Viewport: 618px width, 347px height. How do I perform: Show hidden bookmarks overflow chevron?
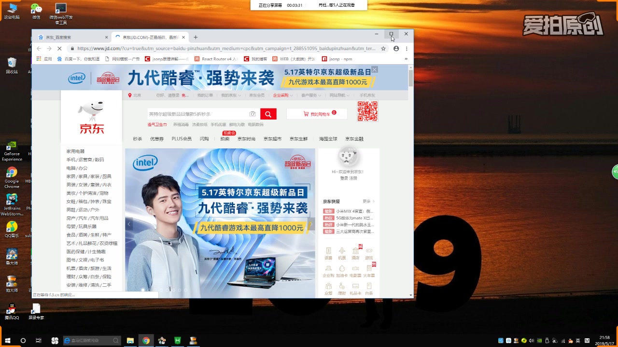tap(406, 59)
